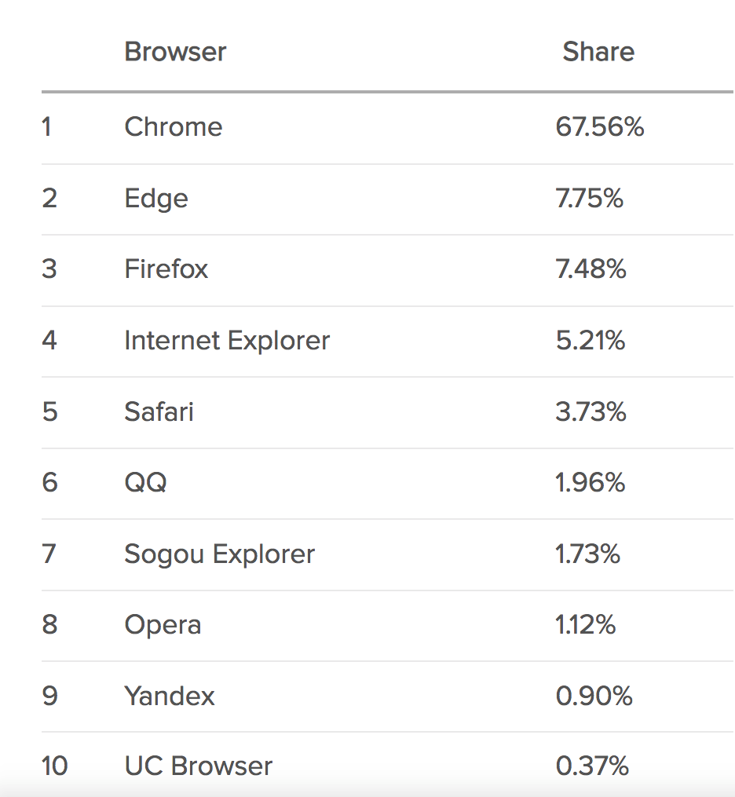Click the 1.73% share value
Viewport: 735px width, 797px height.
tap(587, 554)
